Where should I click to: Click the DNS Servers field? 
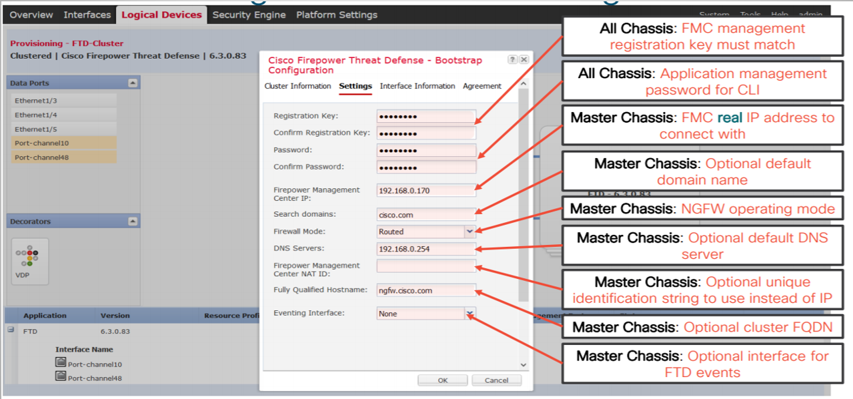(426, 248)
